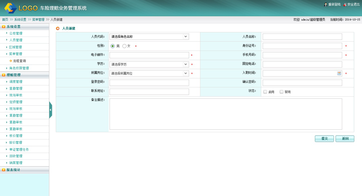
Task: Click the 报表统计 section header icon
Action: coord(4,170)
